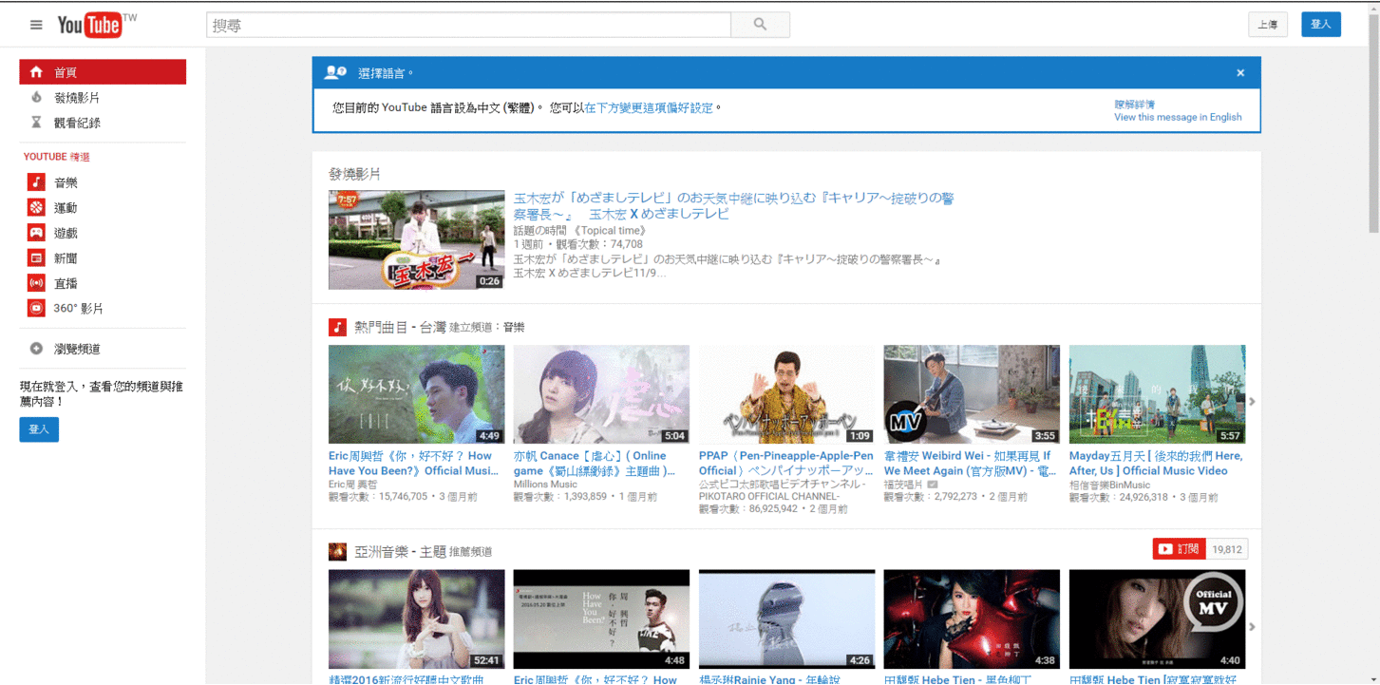Open 發燒影片 in the sidebar
The image size is (1380, 685).
(x=103, y=97)
